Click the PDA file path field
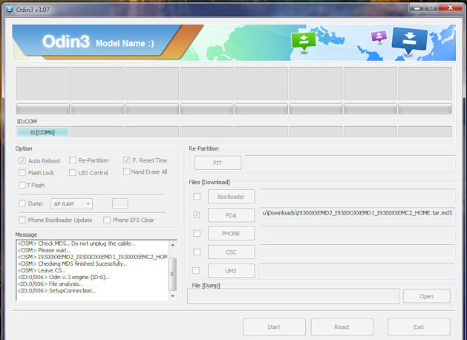The image size is (467, 340). [357, 214]
